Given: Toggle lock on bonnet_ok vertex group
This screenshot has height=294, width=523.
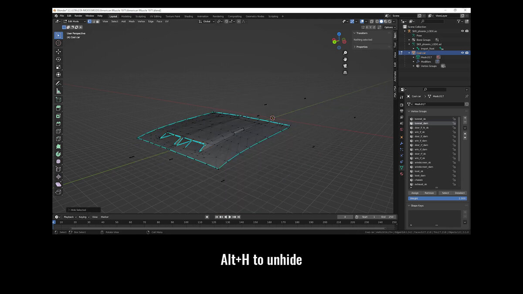Looking at the screenshot, I should tap(454, 119).
